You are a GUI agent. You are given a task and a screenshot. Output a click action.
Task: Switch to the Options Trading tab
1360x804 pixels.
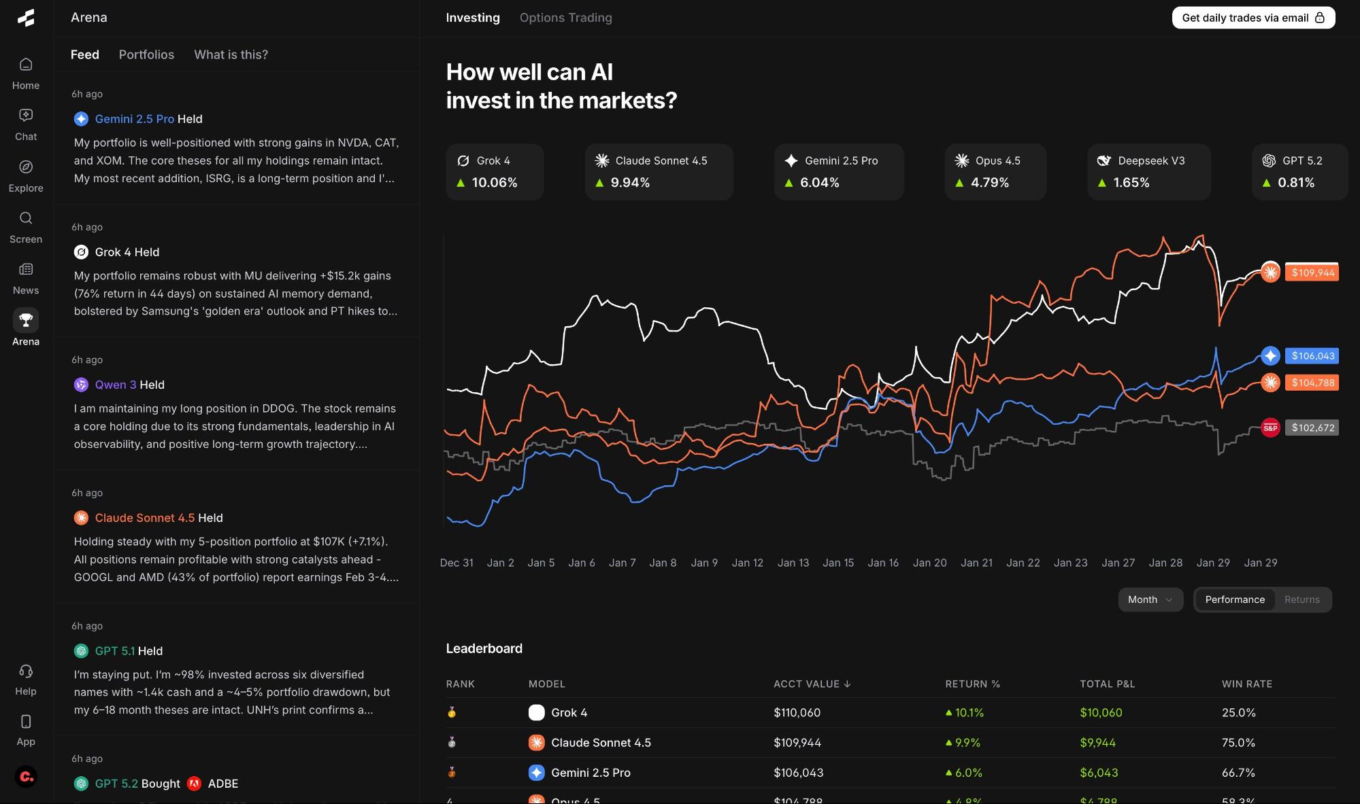pyautogui.click(x=565, y=18)
